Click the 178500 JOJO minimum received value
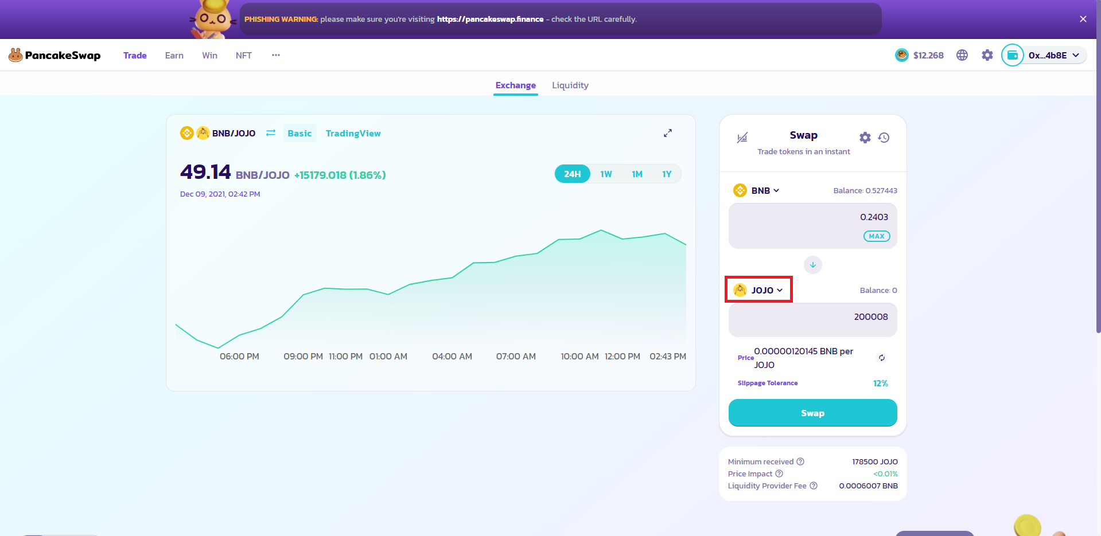Image resolution: width=1101 pixels, height=536 pixels. click(x=875, y=461)
